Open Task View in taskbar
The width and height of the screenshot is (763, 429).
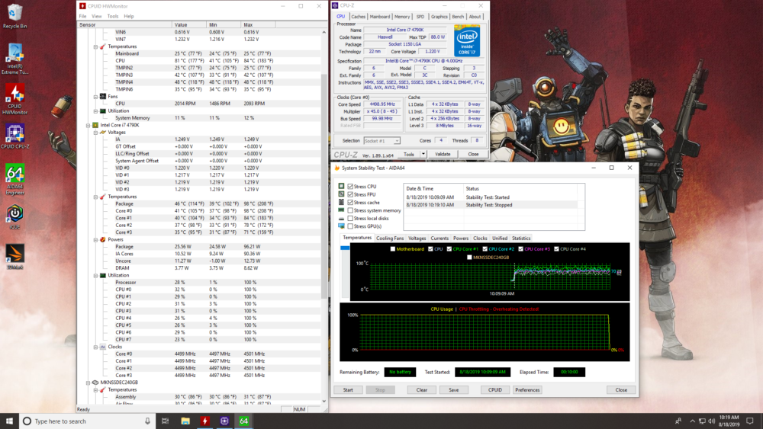[x=165, y=421]
